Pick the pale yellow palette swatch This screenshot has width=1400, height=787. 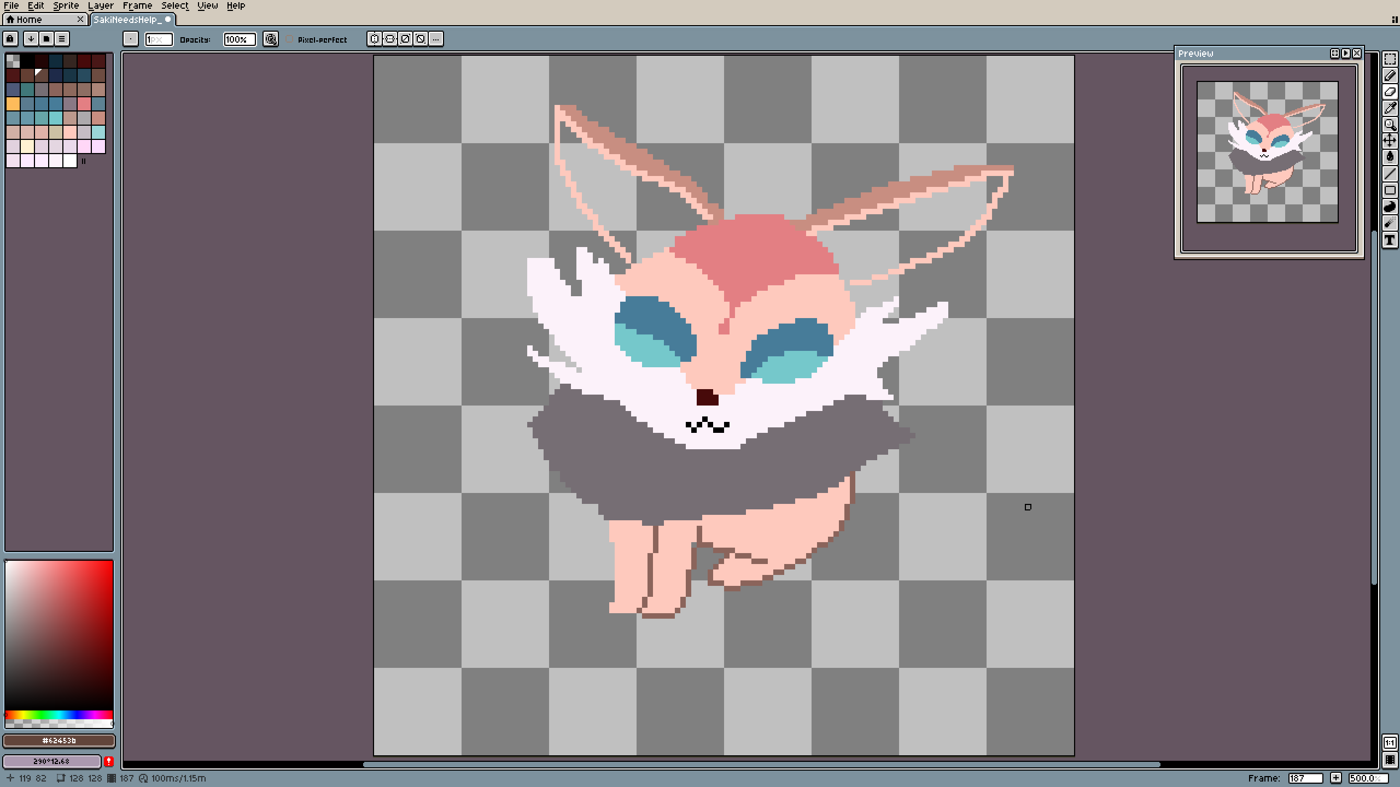(x=27, y=146)
